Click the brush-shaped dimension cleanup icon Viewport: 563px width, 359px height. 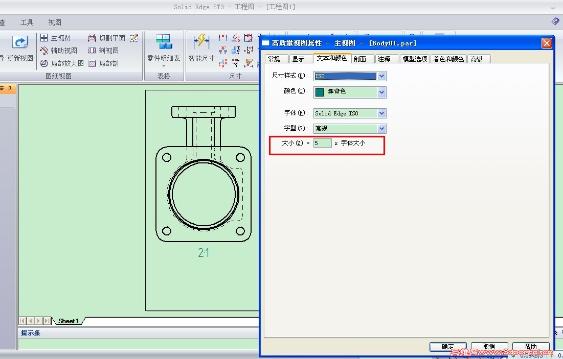point(248,63)
